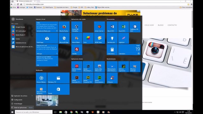
Task: Open the Adobe Illustrator tile
Action: pyautogui.click(x=77, y=78)
